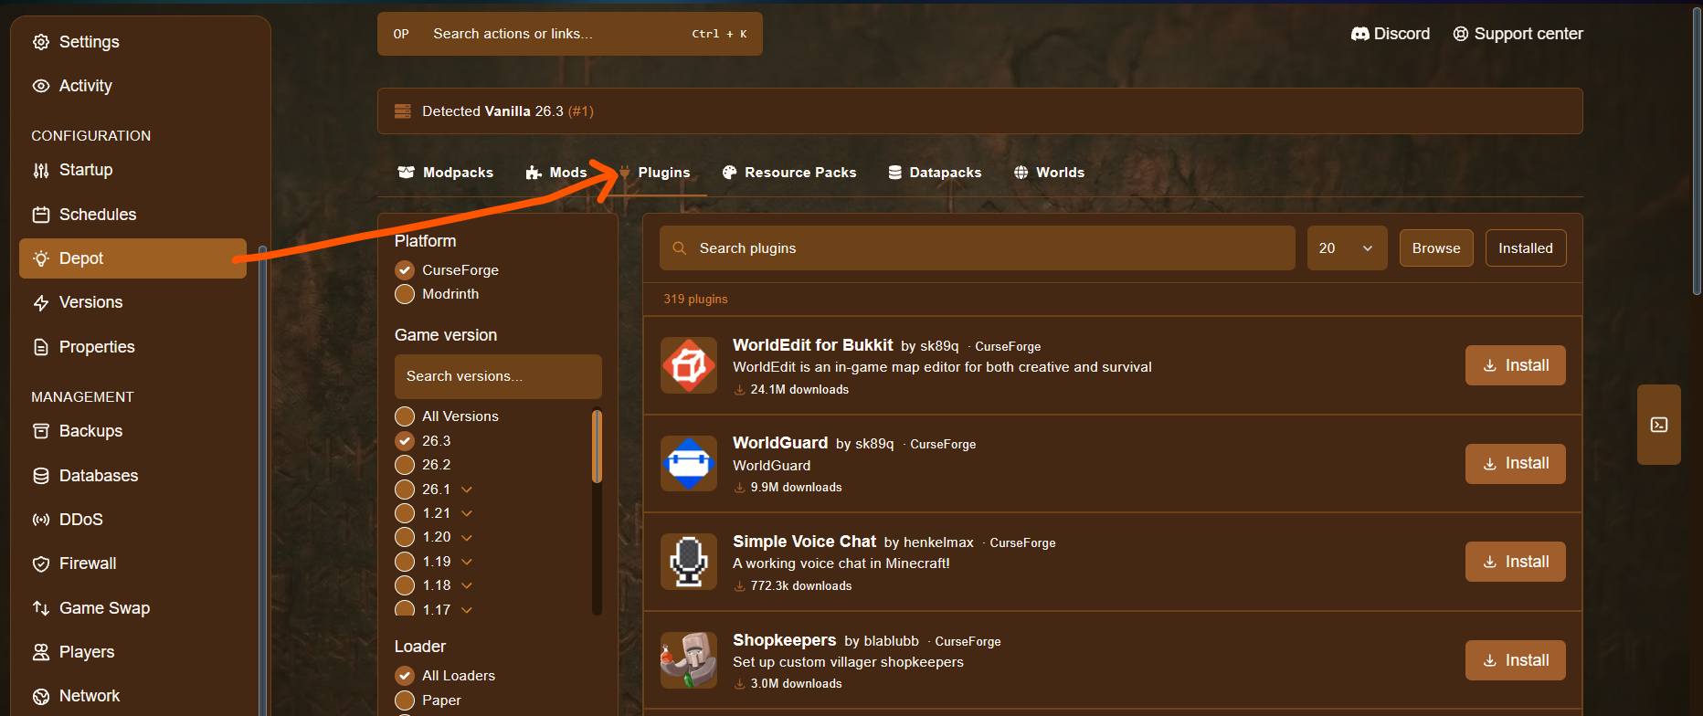The image size is (1703, 716).
Task: Click the Schedules calendar icon
Action: (x=41, y=215)
